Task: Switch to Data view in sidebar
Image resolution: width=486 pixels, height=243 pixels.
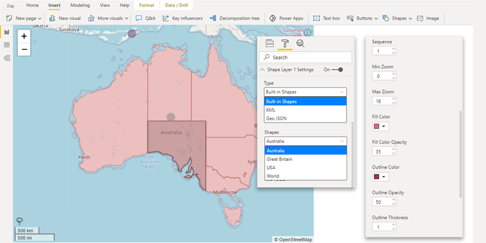Action: point(6,45)
